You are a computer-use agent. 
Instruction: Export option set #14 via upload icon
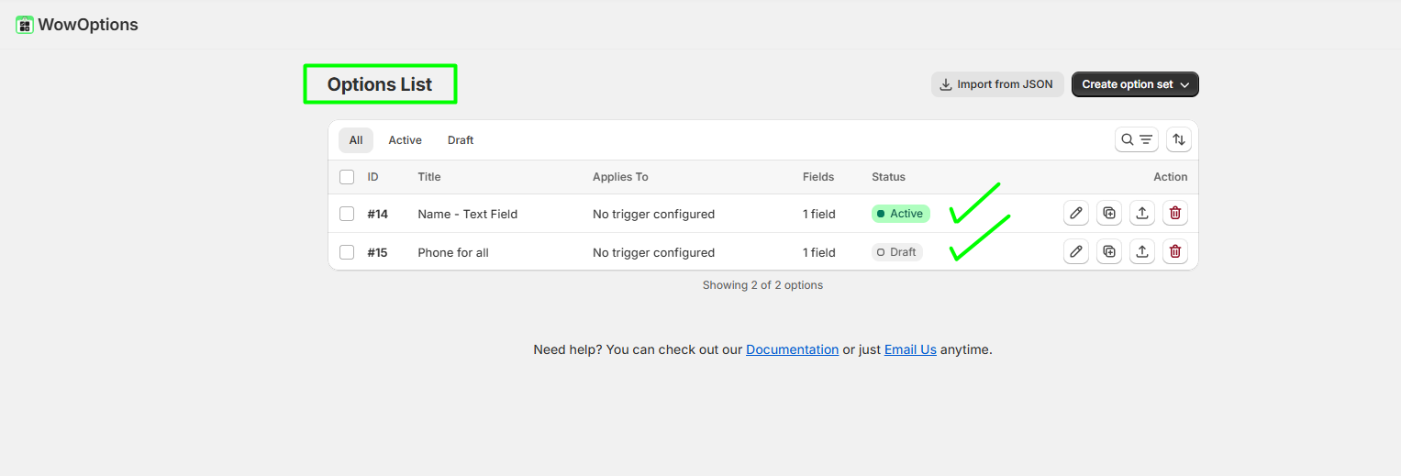click(1142, 214)
